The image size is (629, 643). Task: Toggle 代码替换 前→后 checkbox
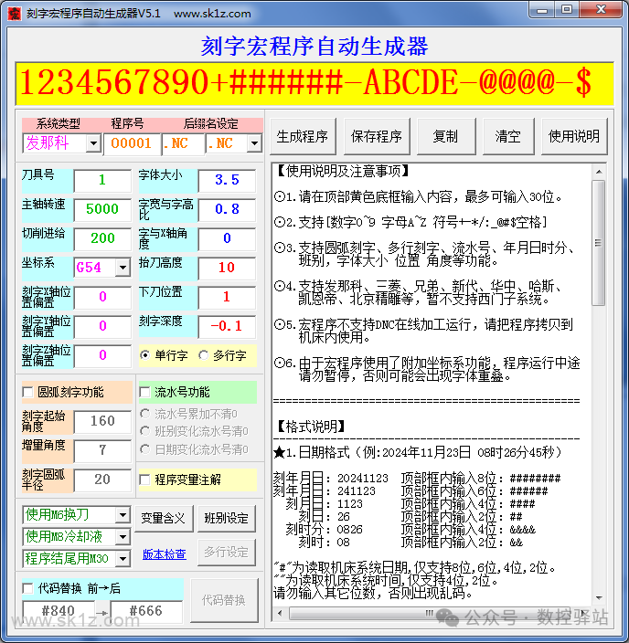pos(28,589)
